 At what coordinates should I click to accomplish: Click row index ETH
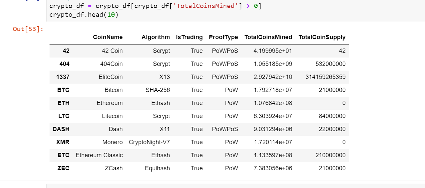[63, 103]
